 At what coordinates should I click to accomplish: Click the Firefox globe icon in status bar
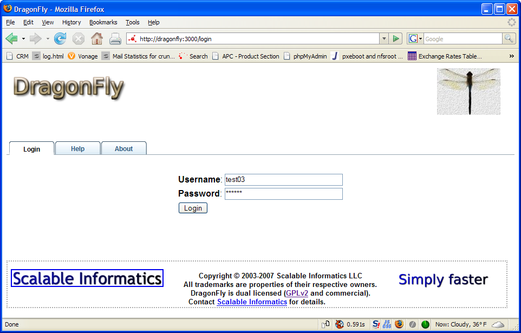click(399, 324)
